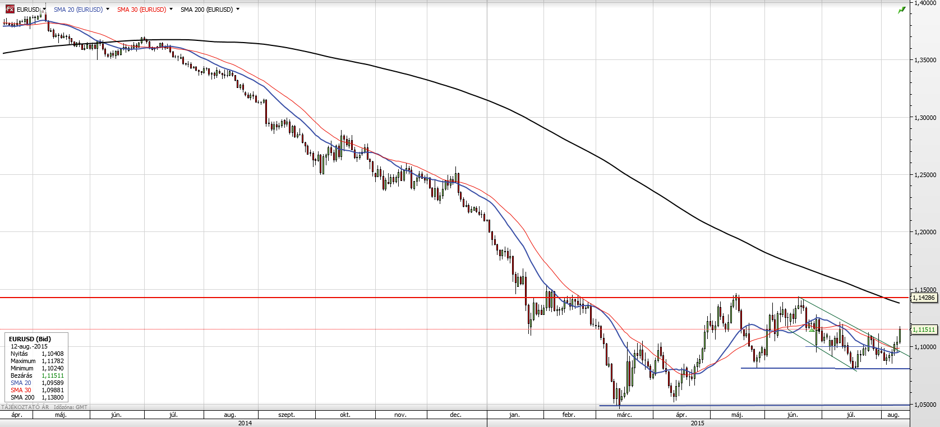
Task: Click the dec. month on time axis
Action: (x=455, y=415)
